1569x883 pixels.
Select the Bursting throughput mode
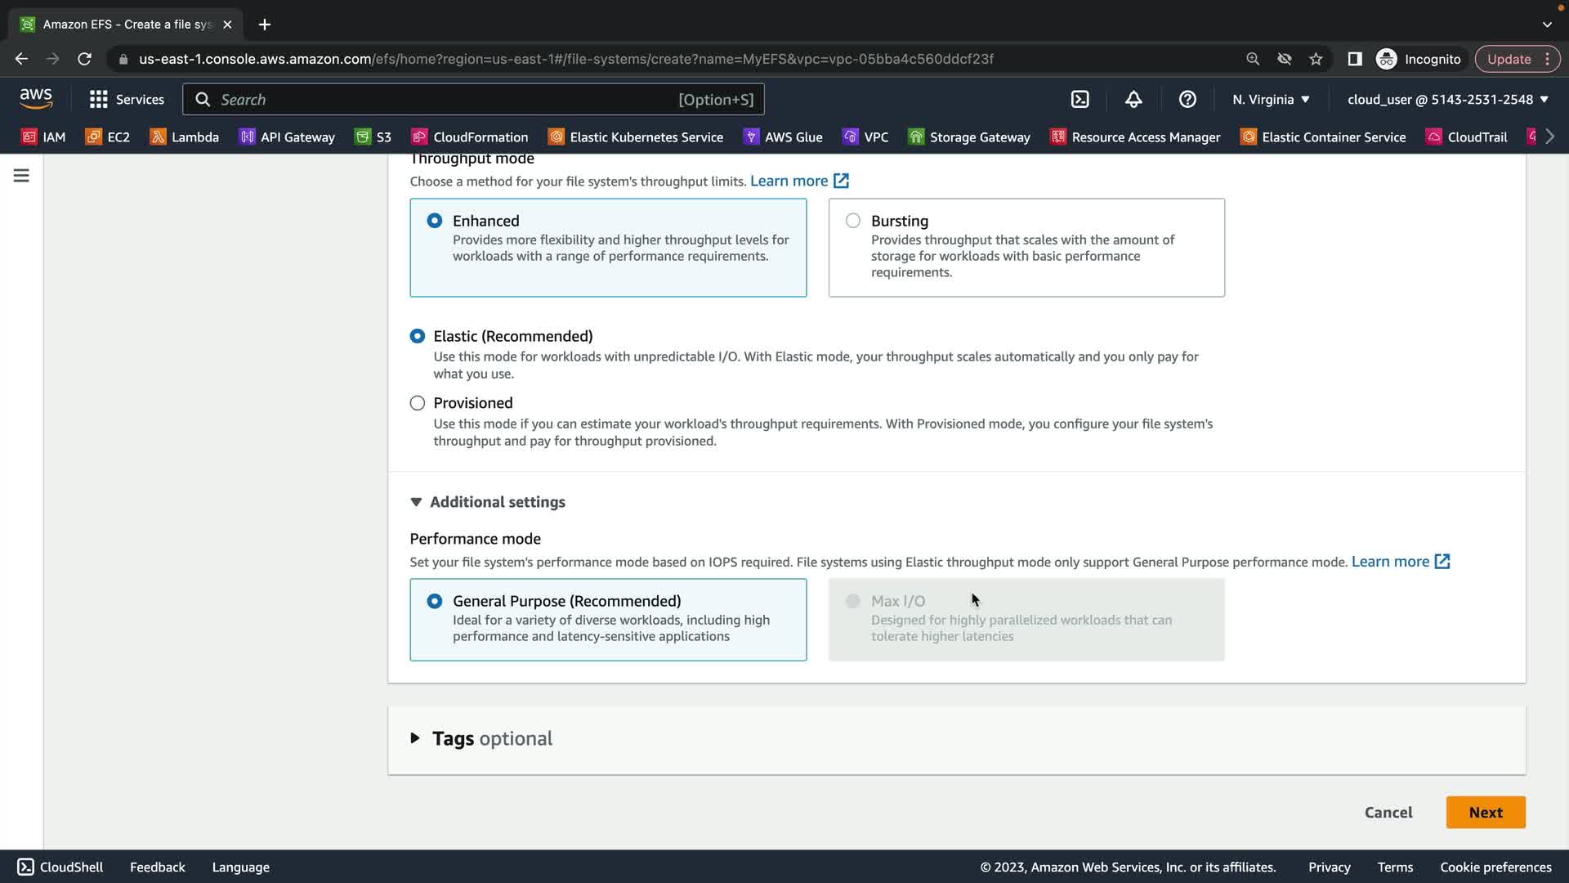pos(853,221)
